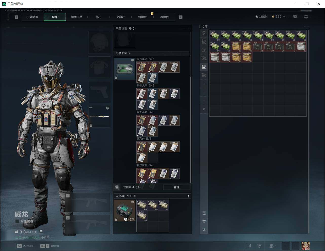Click the empty helmet equipment slot
Image resolution: width=325 pixels, height=251 pixels.
[99, 42]
